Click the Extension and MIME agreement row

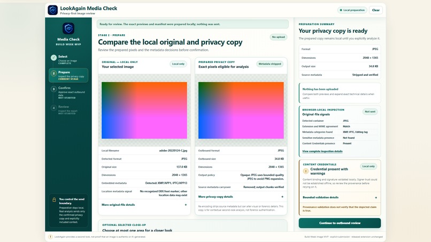[x=340, y=127]
